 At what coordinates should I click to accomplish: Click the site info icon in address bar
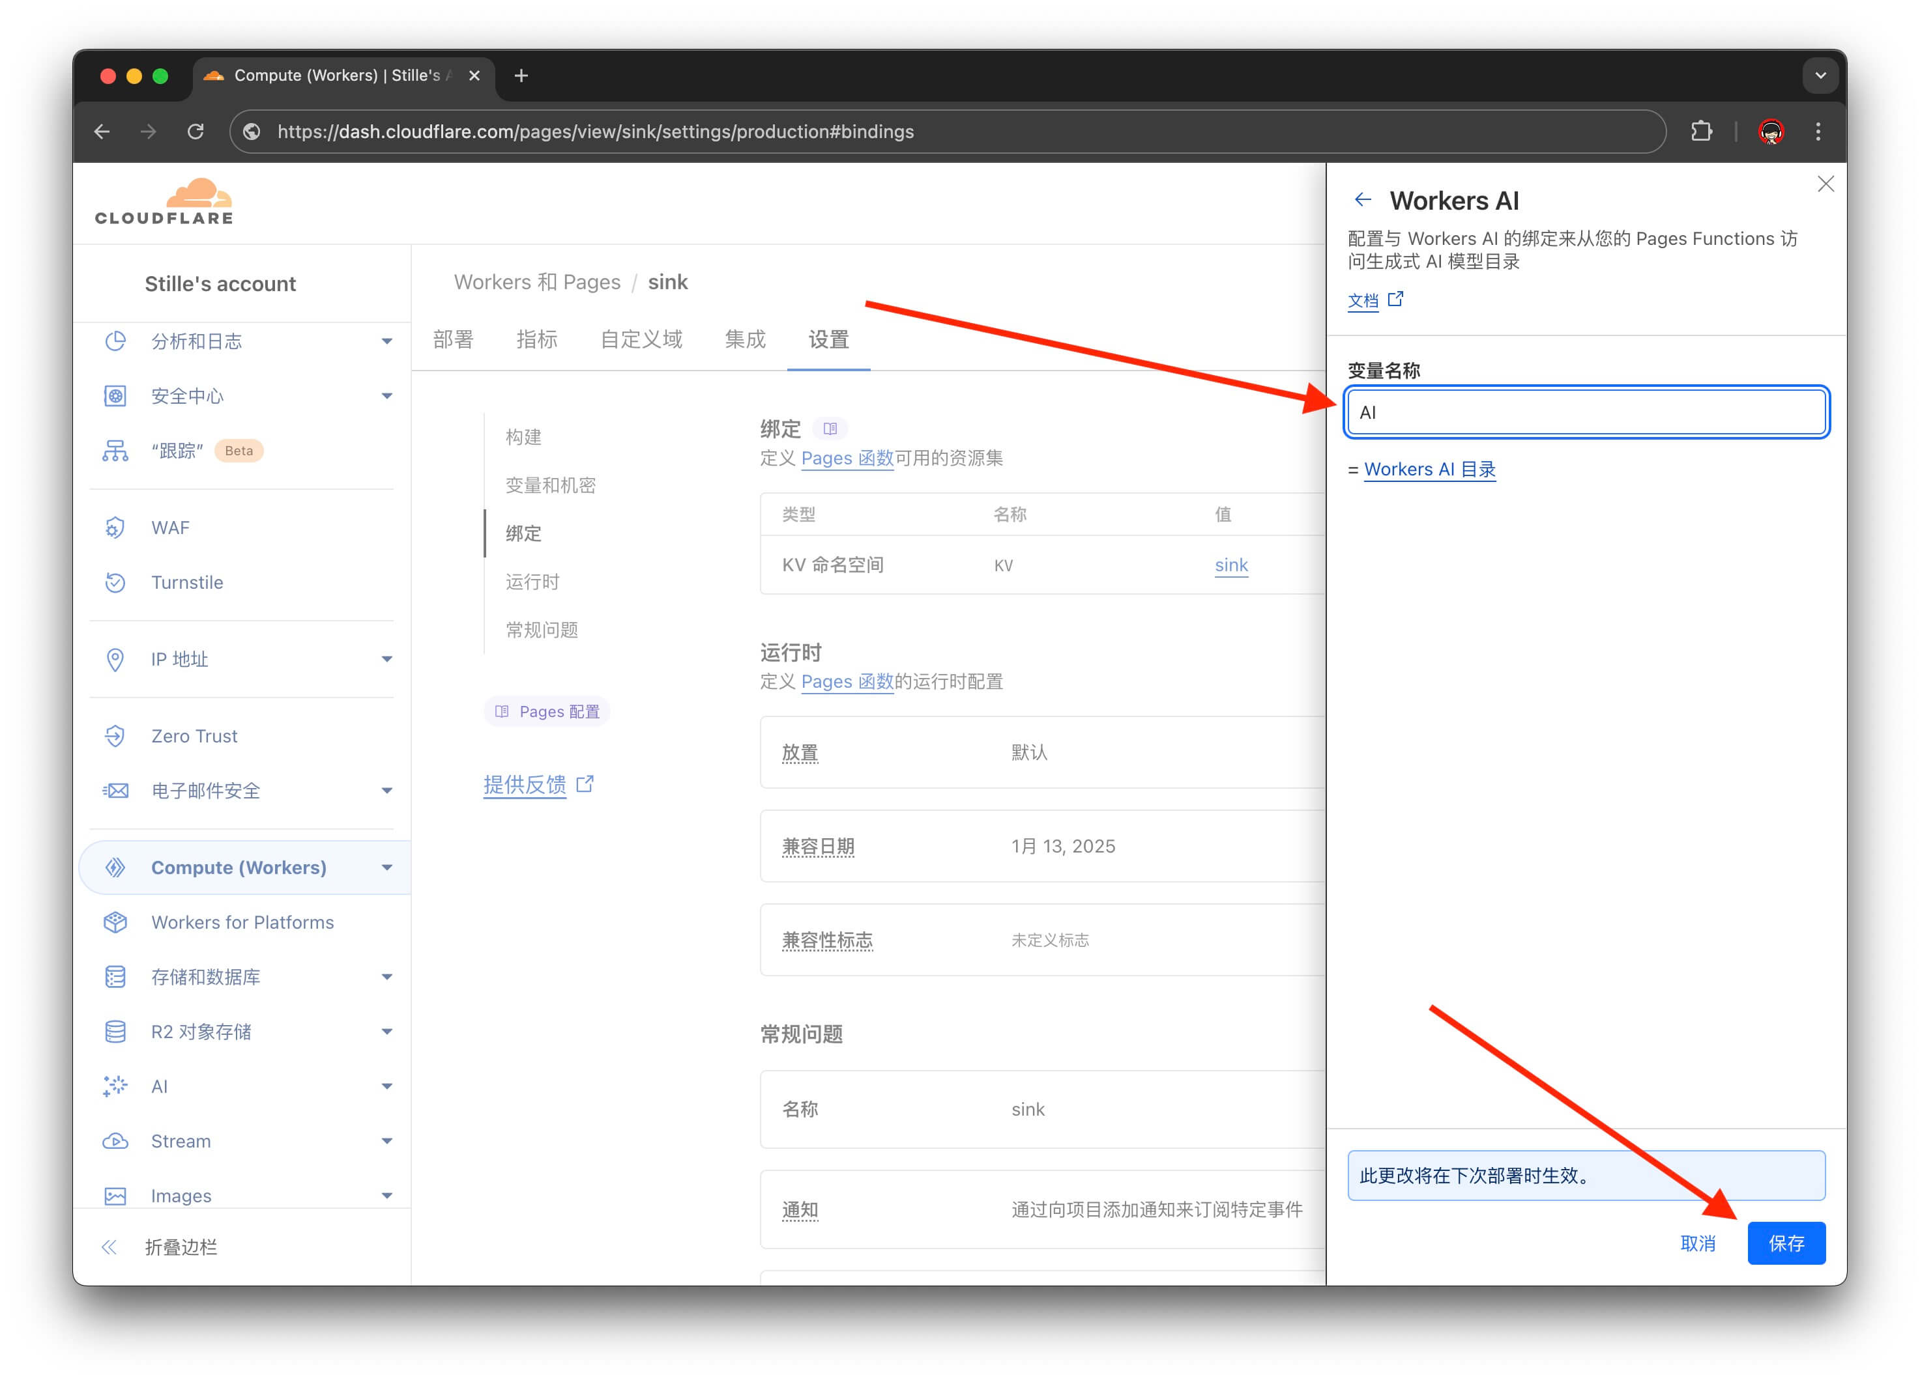[x=252, y=132]
